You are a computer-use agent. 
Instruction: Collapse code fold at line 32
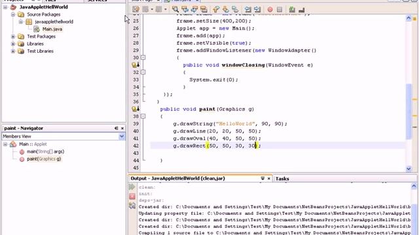(143, 72)
